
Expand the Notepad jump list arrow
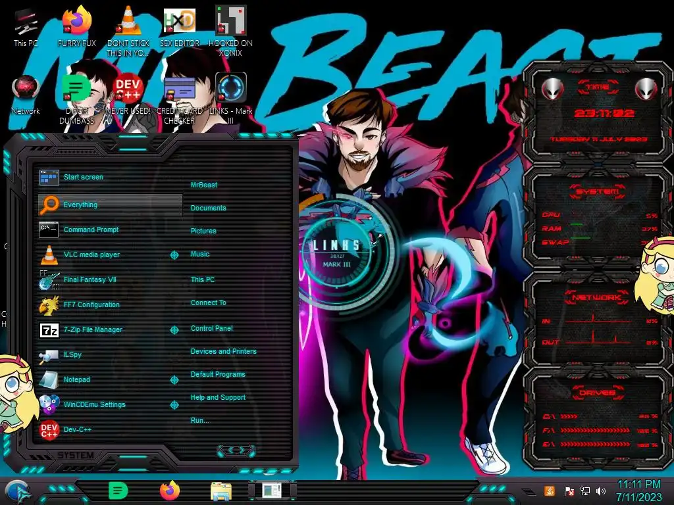tap(174, 379)
